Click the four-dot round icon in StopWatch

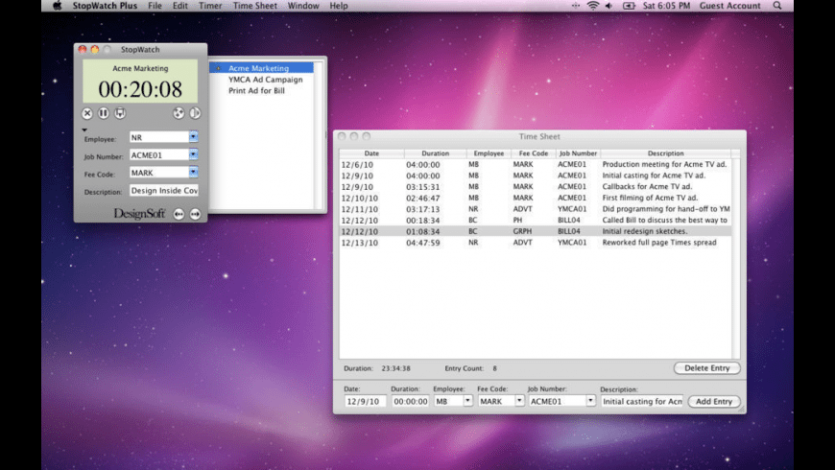click(x=179, y=113)
